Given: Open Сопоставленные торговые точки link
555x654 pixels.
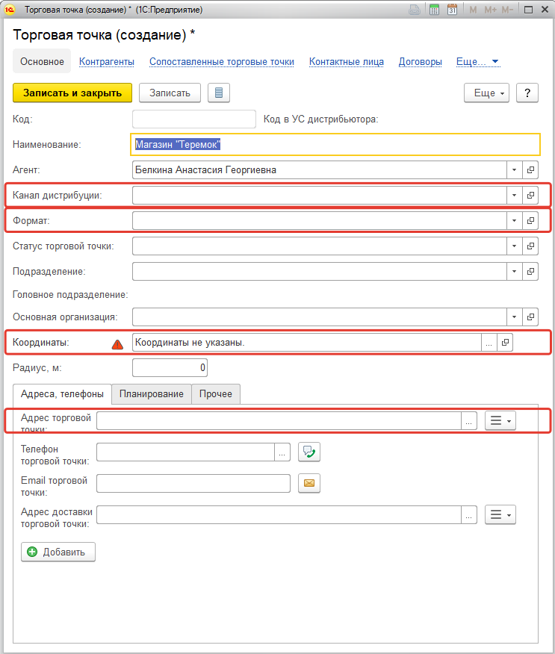Looking at the screenshot, I should (222, 62).
